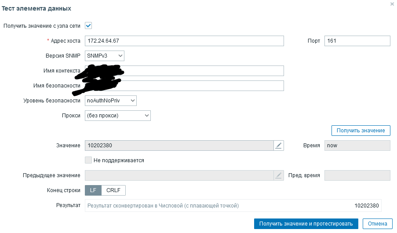This screenshot has height=233, width=397.
Task: Click into the Порт field
Action: pyautogui.click(x=357, y=41)
